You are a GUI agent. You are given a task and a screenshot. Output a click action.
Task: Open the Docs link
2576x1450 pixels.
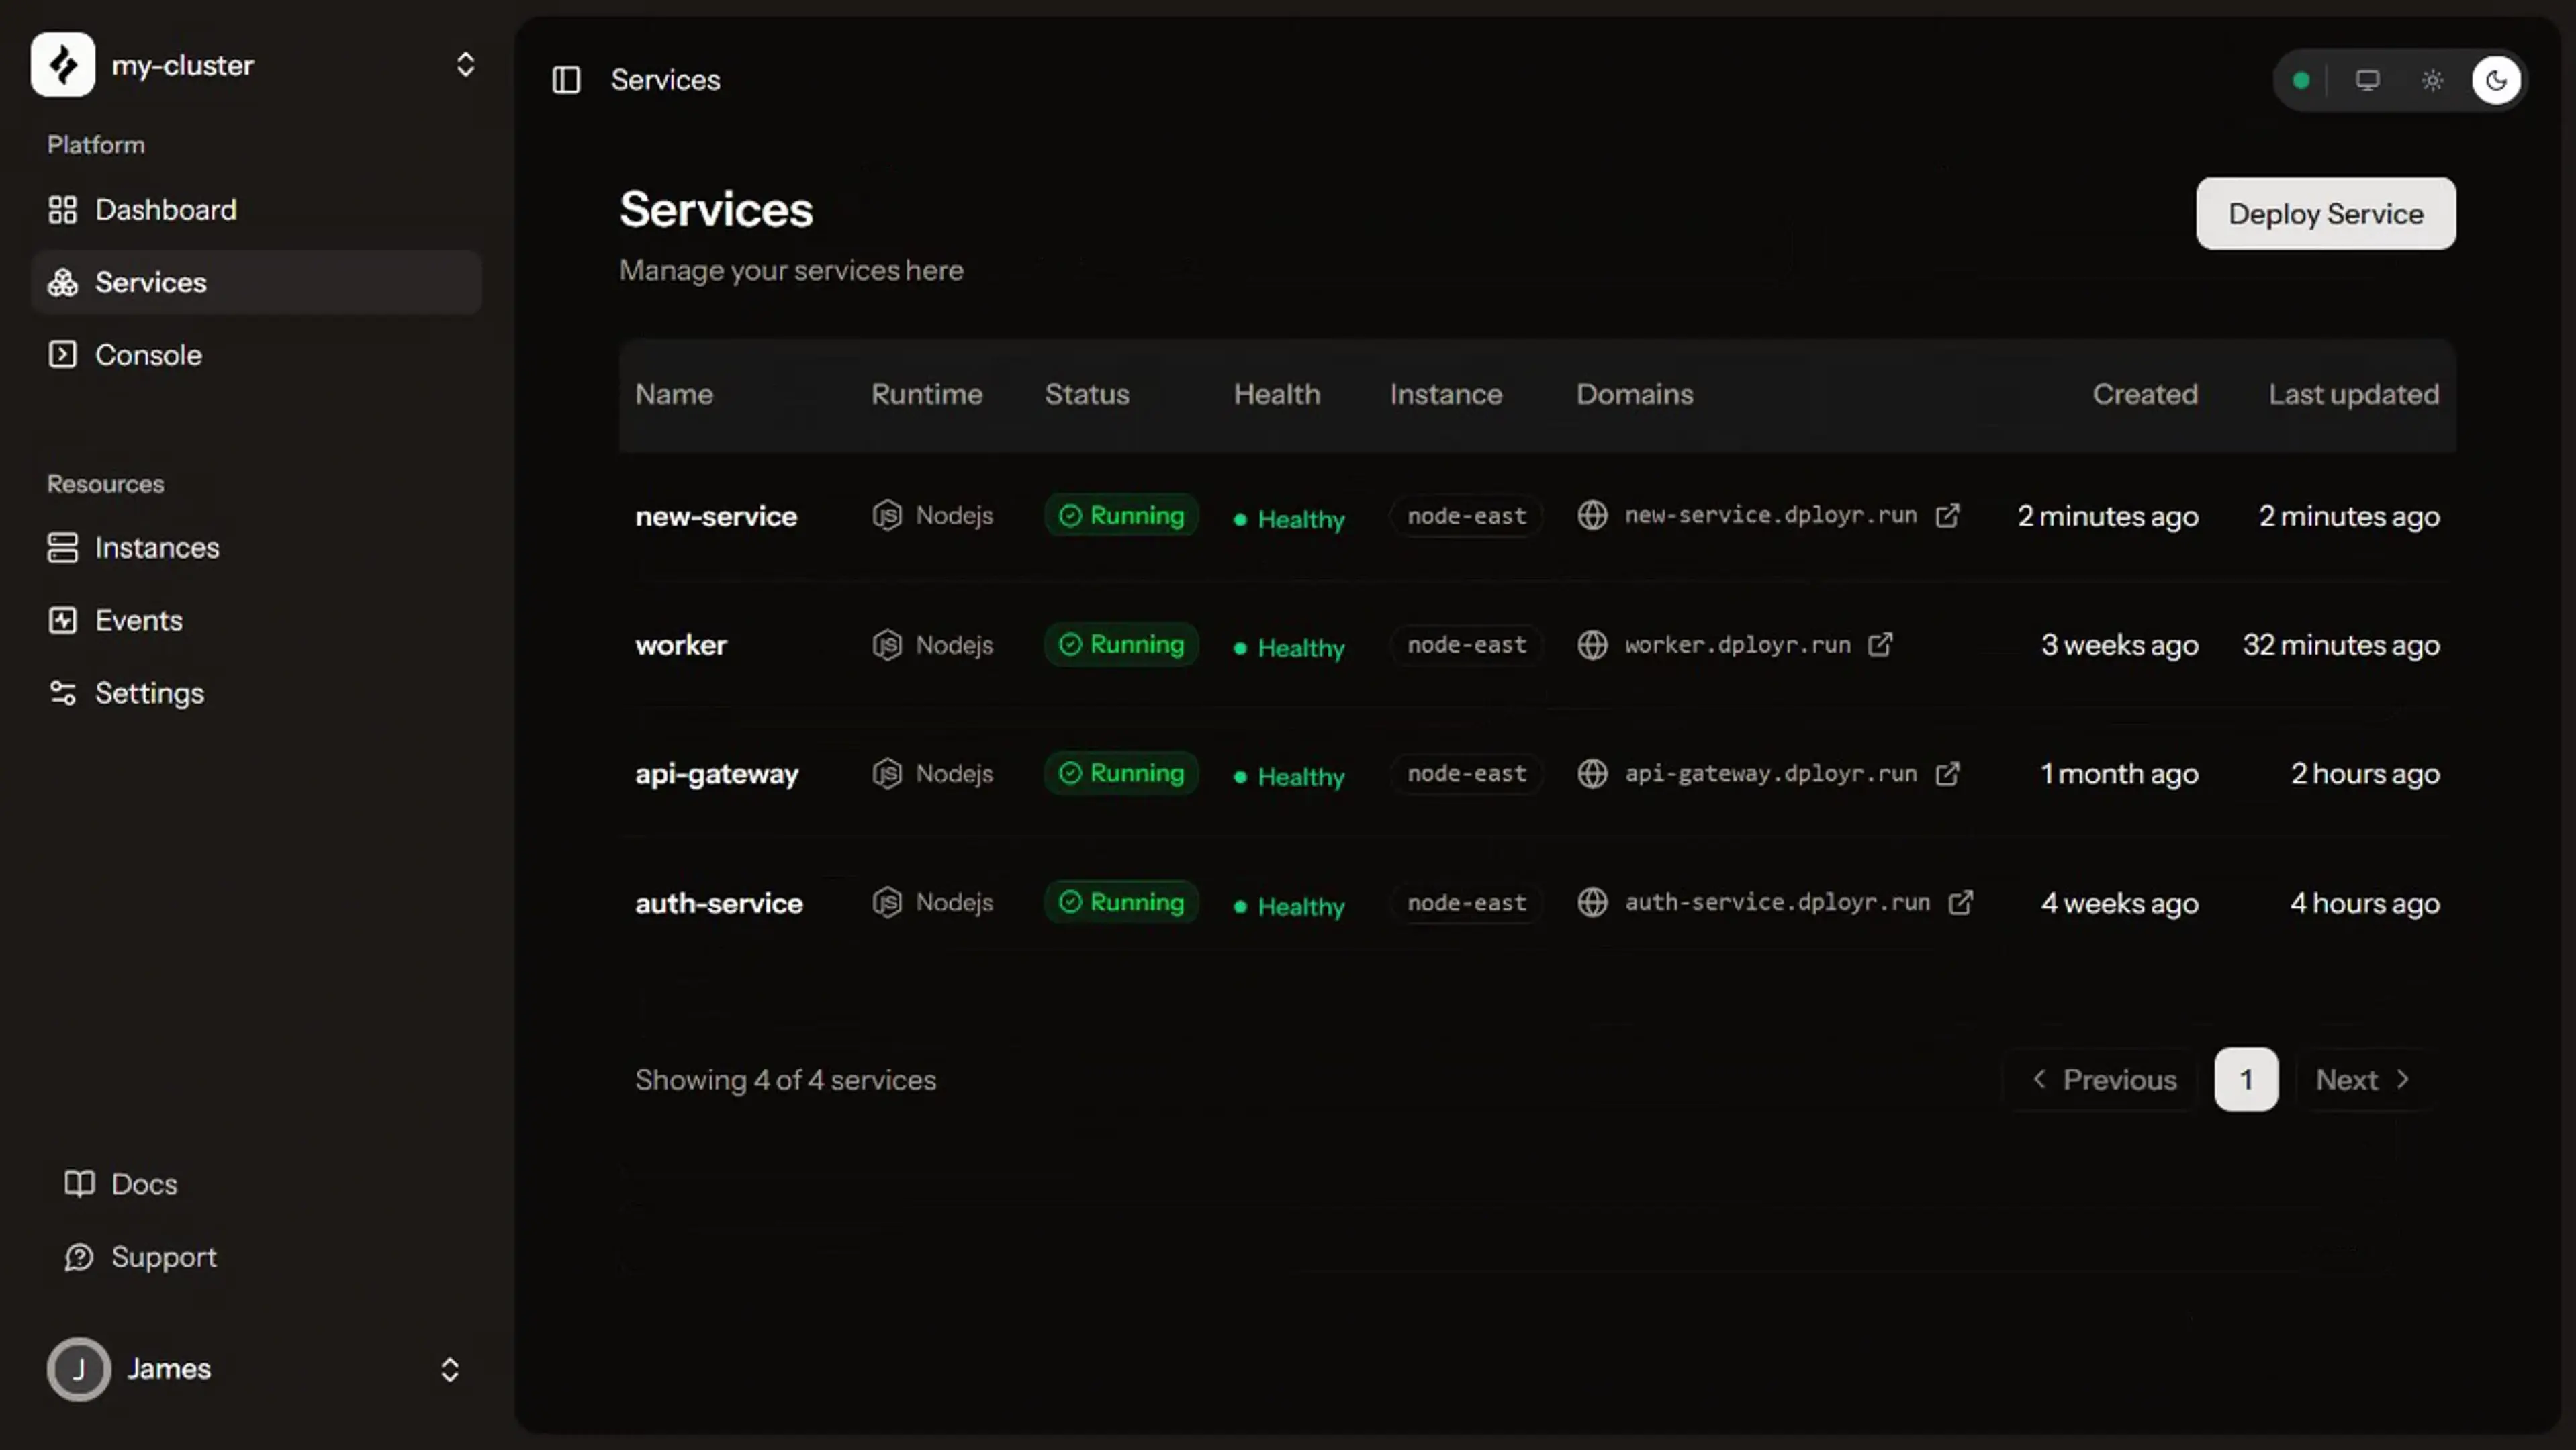tap(121, 1184)
